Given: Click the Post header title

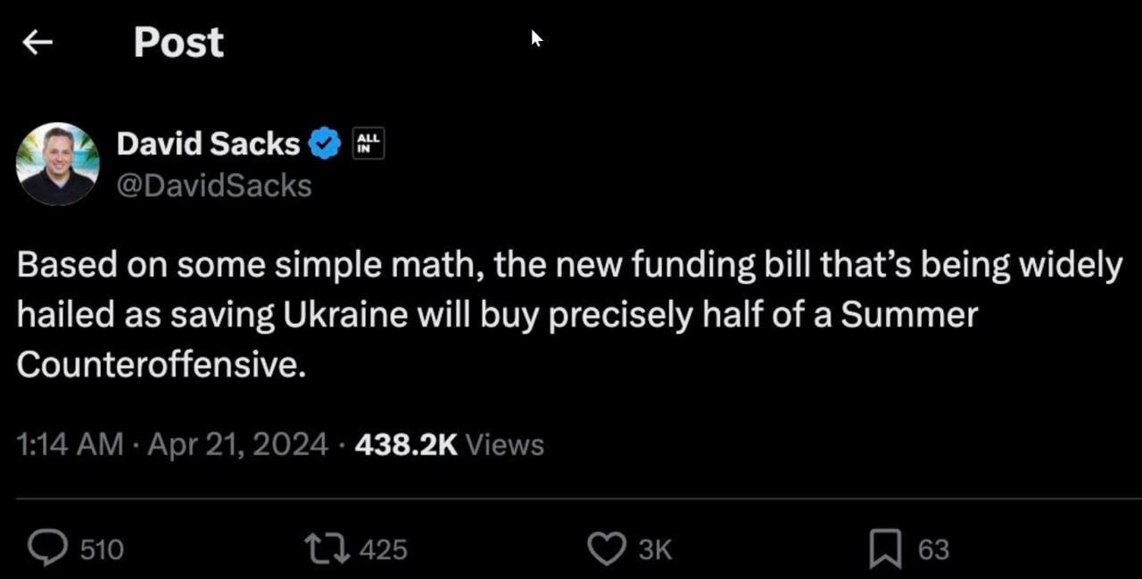Looking at the screenshot, I should tap(178, 42).
